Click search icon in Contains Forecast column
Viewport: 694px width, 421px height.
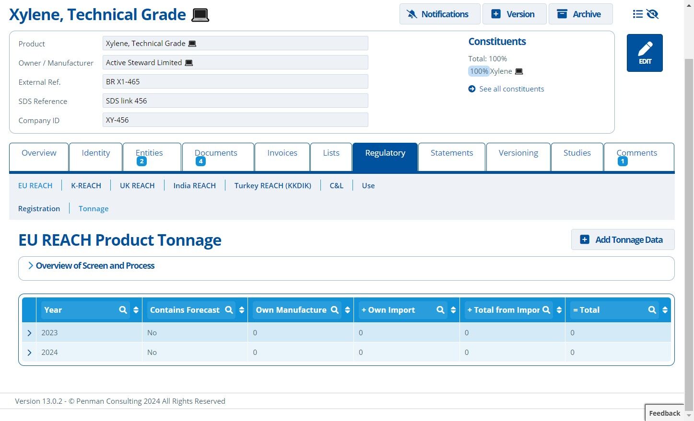[229, 310]
